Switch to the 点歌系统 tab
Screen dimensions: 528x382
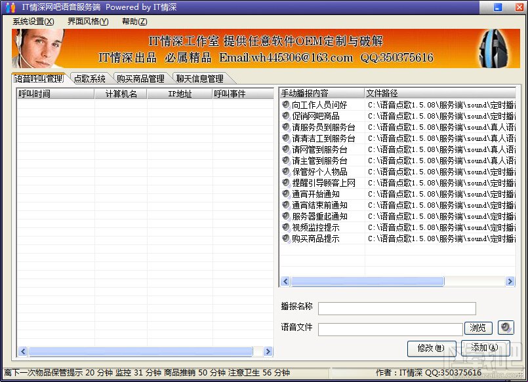pos(90,79)
